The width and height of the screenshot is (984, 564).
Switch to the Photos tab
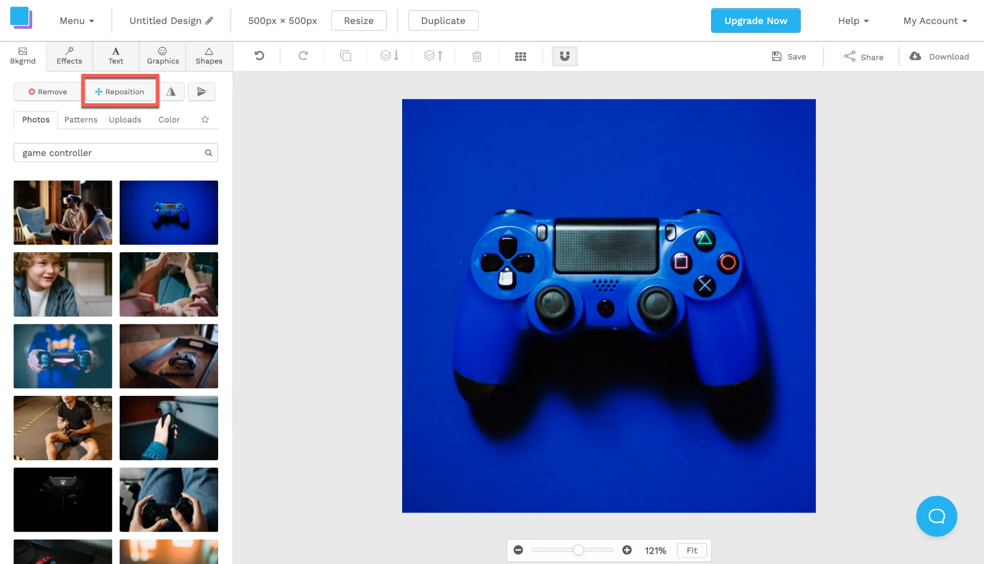pos(36,120)
